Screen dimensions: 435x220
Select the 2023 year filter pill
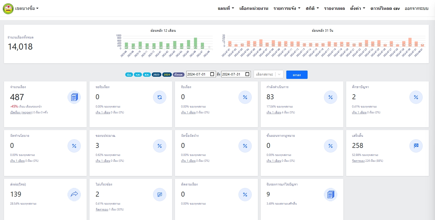pos(156,75)
